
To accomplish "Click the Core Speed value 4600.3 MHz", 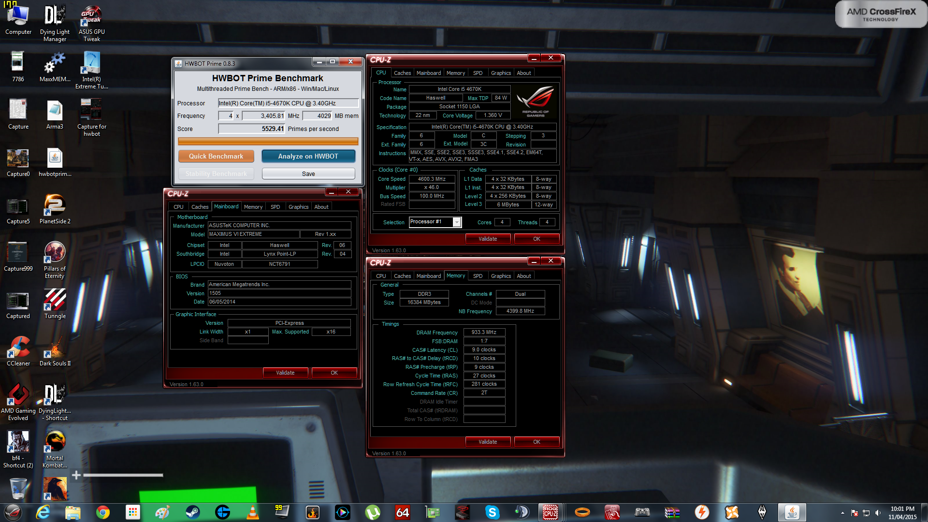I will pos(432,179).
